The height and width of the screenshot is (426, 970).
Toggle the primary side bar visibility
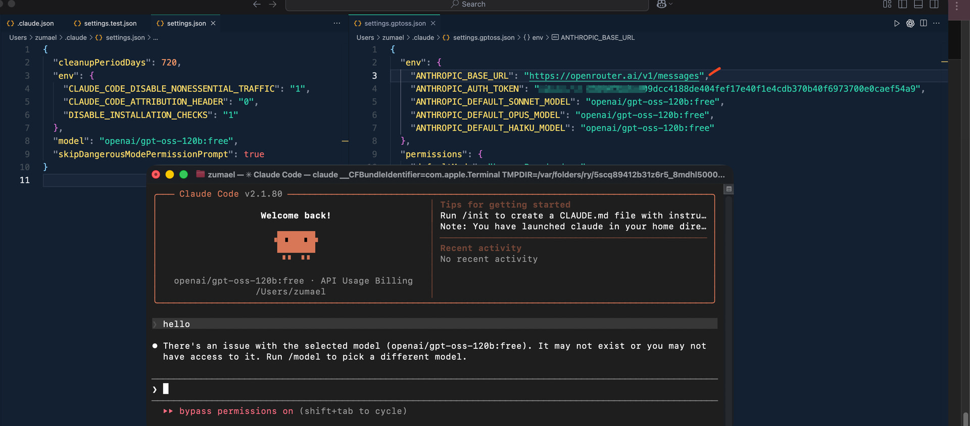coord(903,4)
